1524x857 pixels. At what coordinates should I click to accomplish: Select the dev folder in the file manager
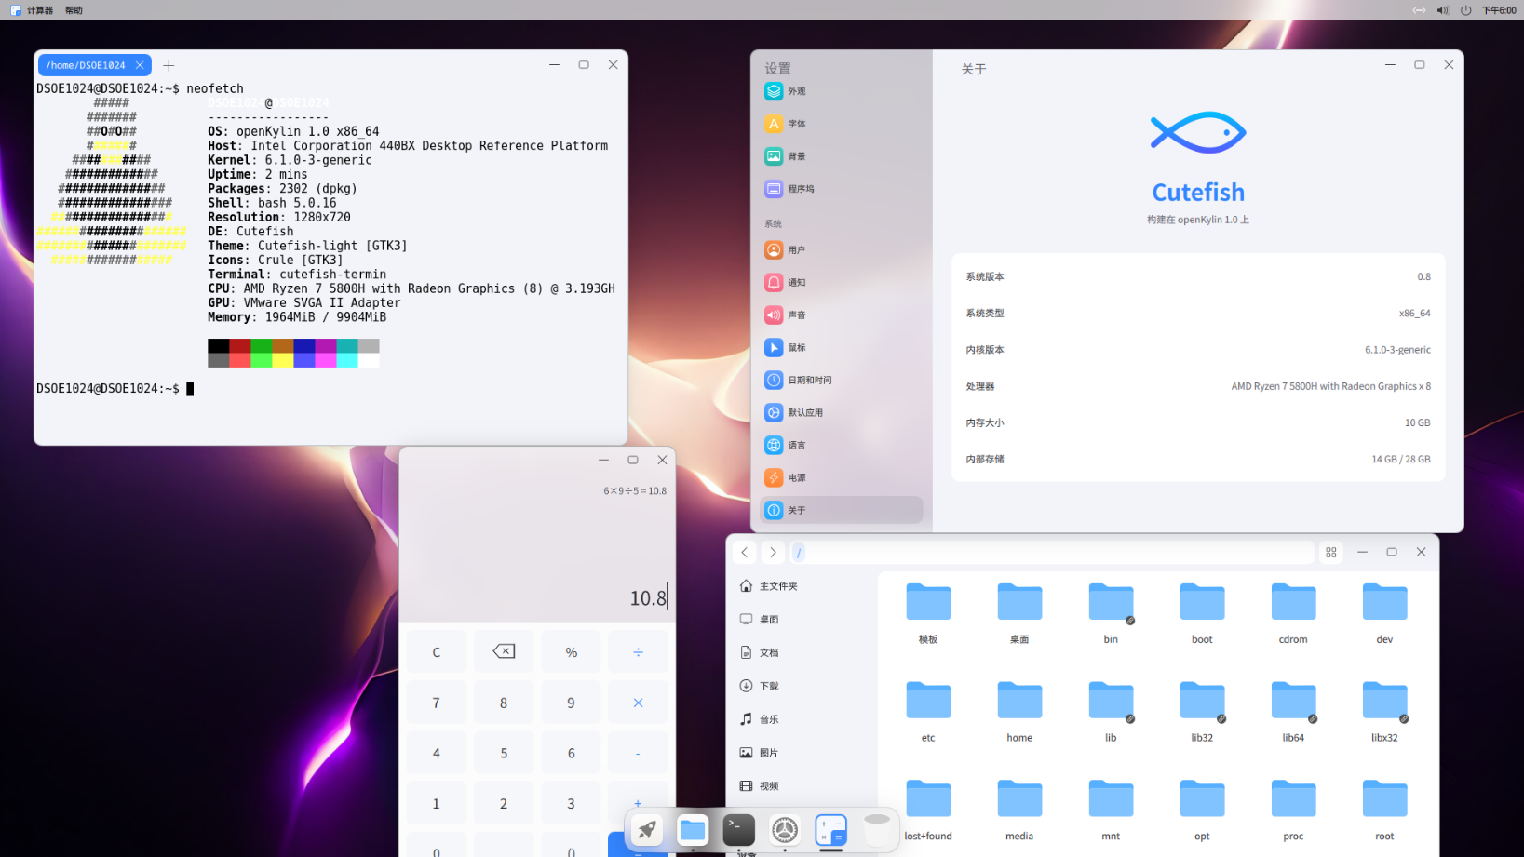1384,613
